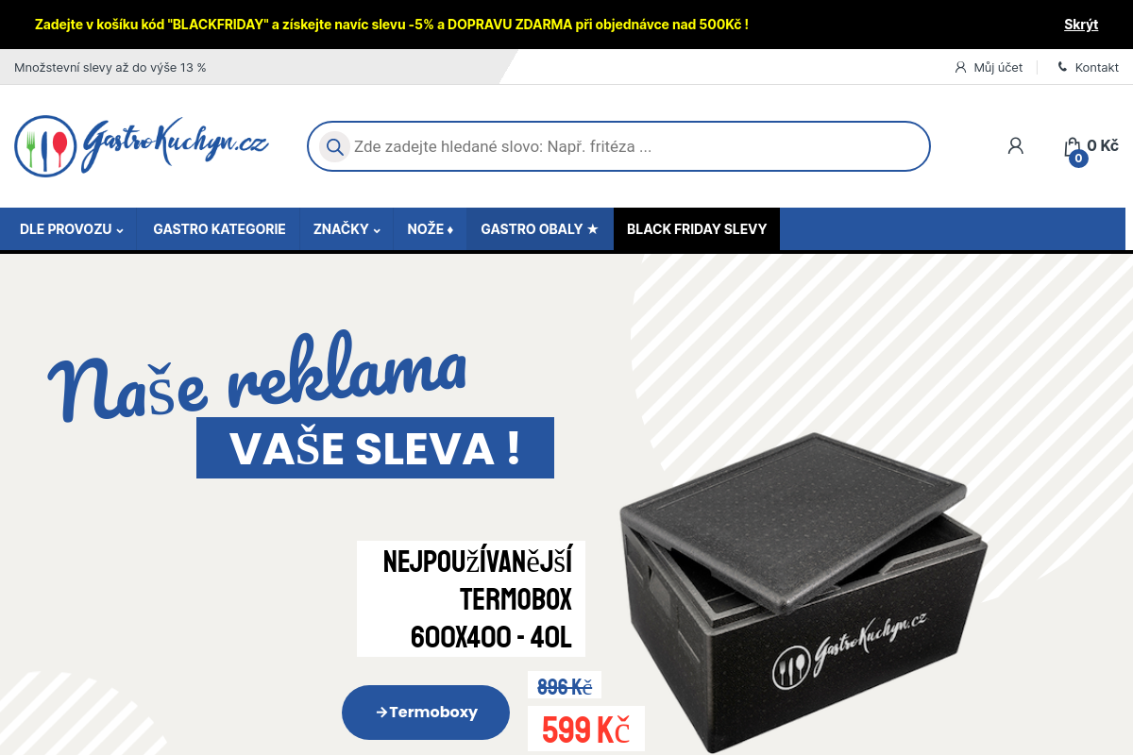Click the Termoboxy button
Screen dimensions: 1133x755
426,713
